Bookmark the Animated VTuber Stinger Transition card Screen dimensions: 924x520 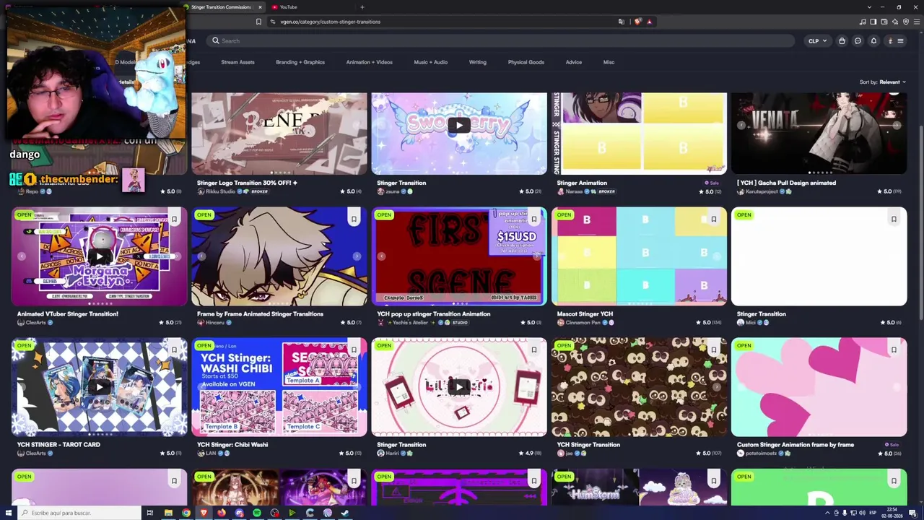click(174, 219)
